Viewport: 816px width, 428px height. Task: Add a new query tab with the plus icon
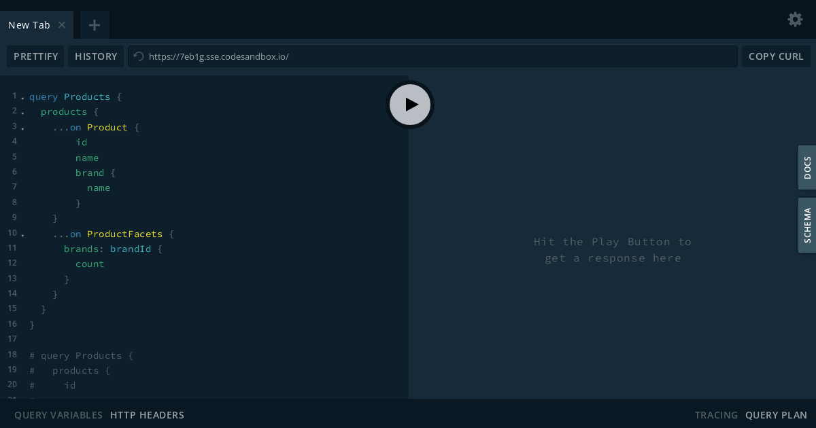click(x=94, y=24)
